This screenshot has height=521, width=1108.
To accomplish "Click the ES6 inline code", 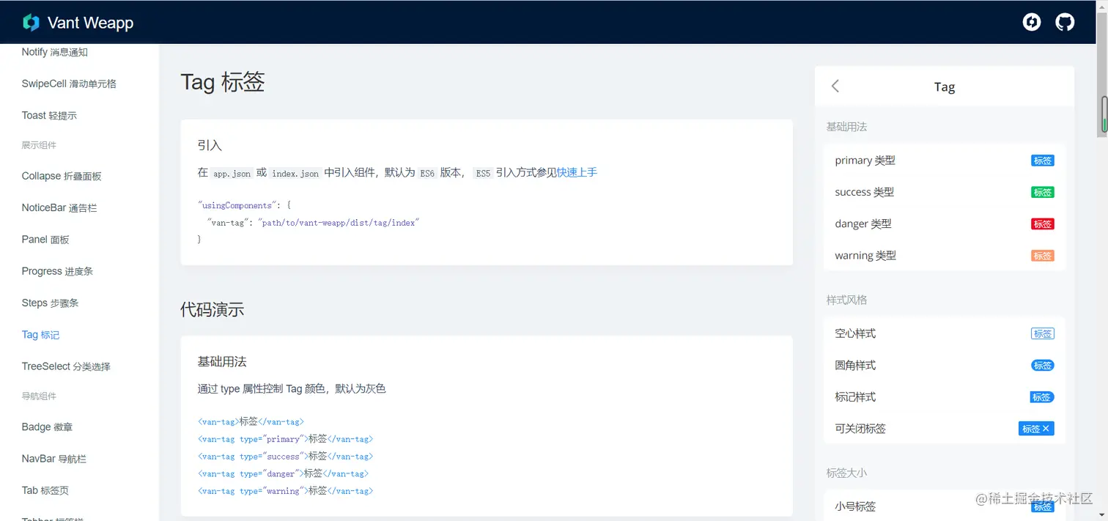I will point(427,174).
